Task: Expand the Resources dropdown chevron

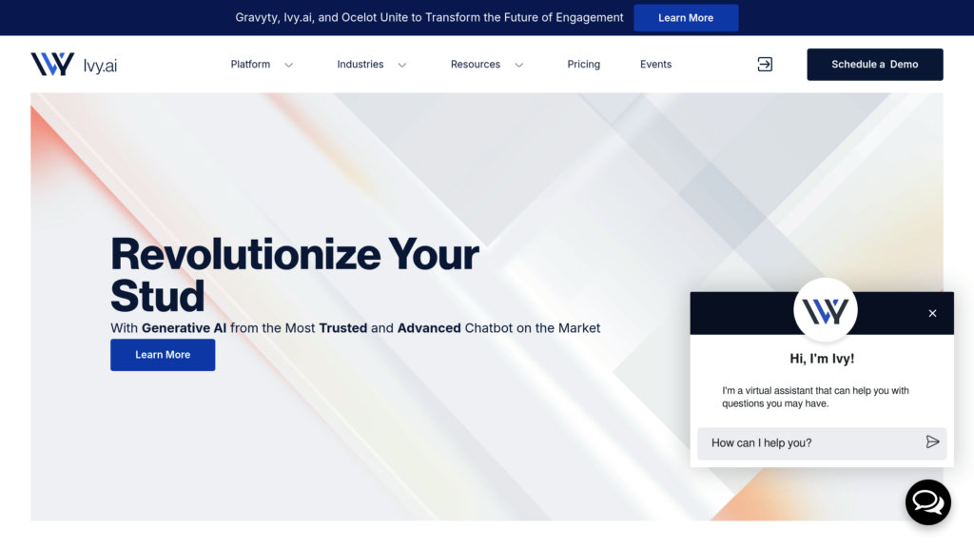Action: pos(518,65)
